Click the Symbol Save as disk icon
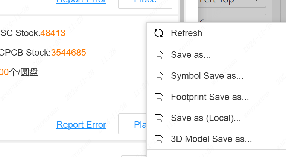 [x=159, y=76]
